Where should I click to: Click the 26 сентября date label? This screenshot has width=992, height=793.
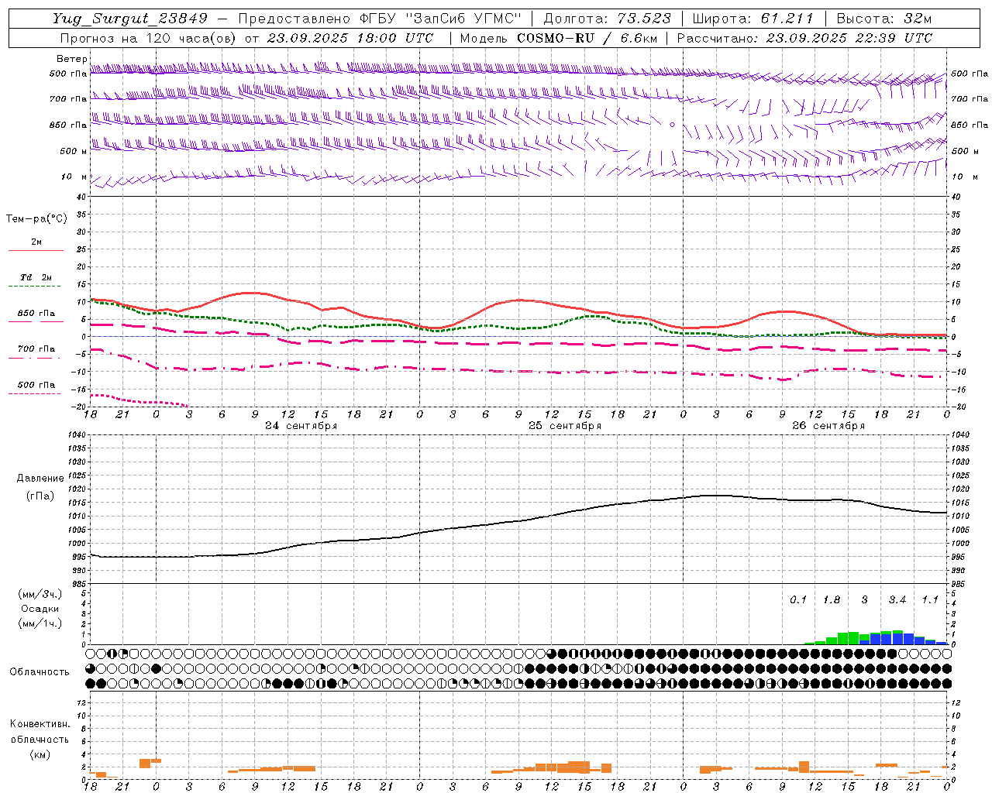pyautogui.click(x=828, y=426)
